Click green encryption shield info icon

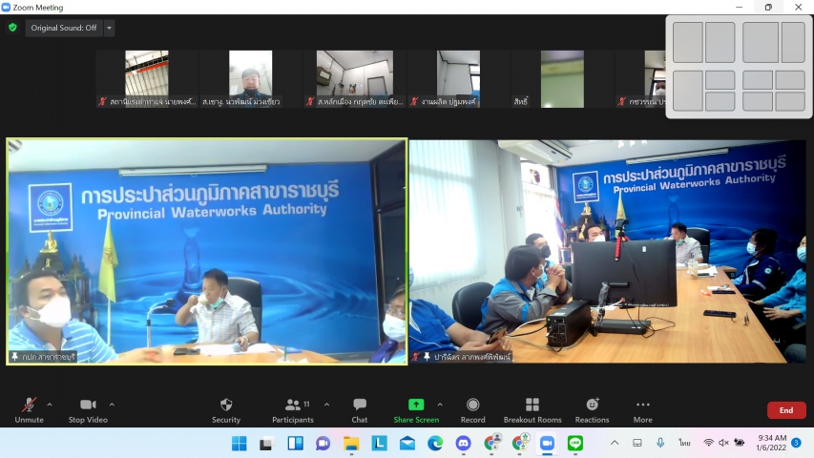pyautogui.click(x=12, y=28)
